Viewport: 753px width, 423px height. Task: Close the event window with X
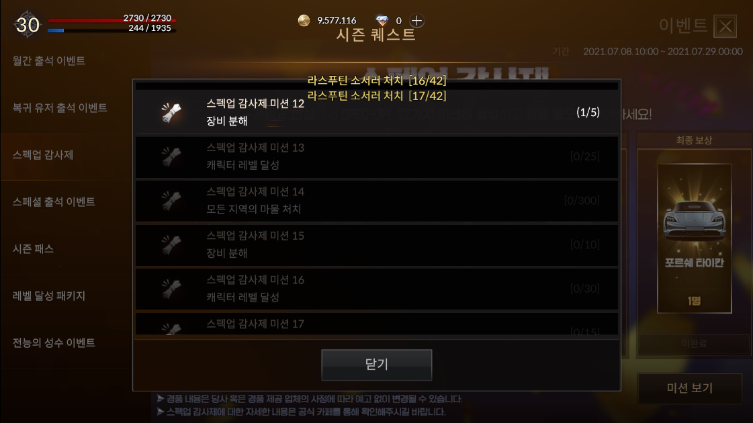[725, 26]
